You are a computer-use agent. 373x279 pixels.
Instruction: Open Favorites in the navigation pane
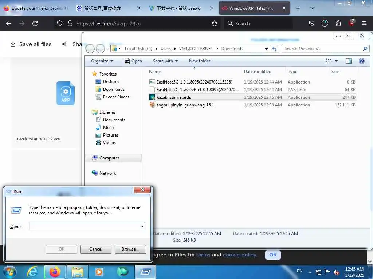pyautogui.click(x=108, y=74)
